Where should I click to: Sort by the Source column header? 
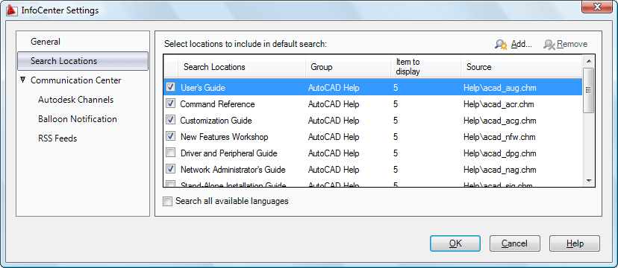point(522,67)
